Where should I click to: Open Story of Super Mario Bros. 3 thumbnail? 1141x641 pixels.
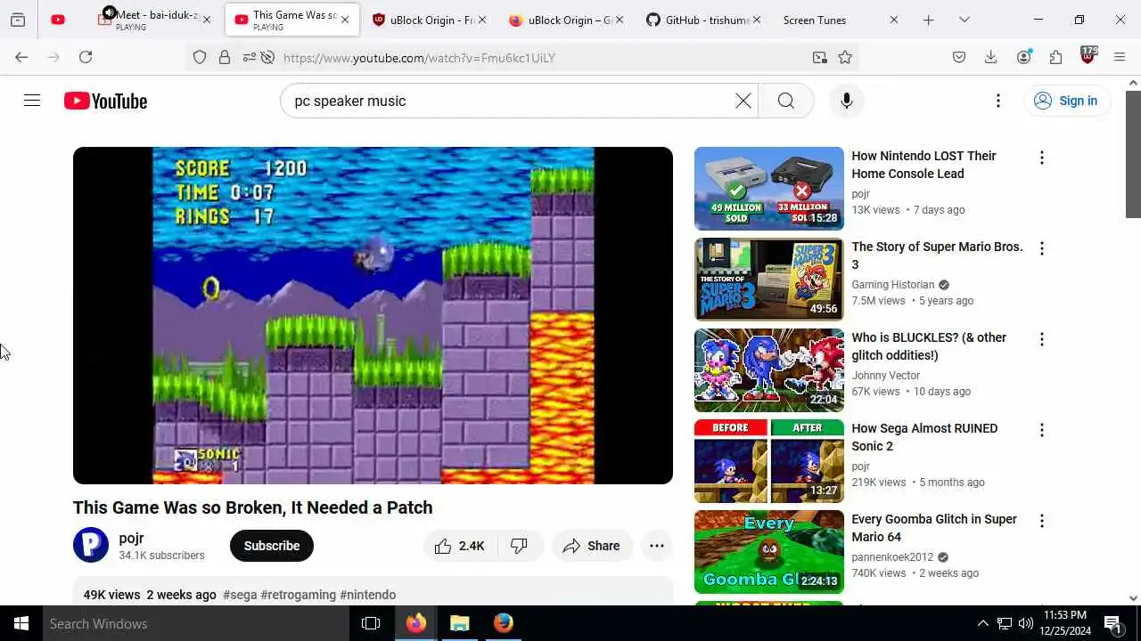768,280
